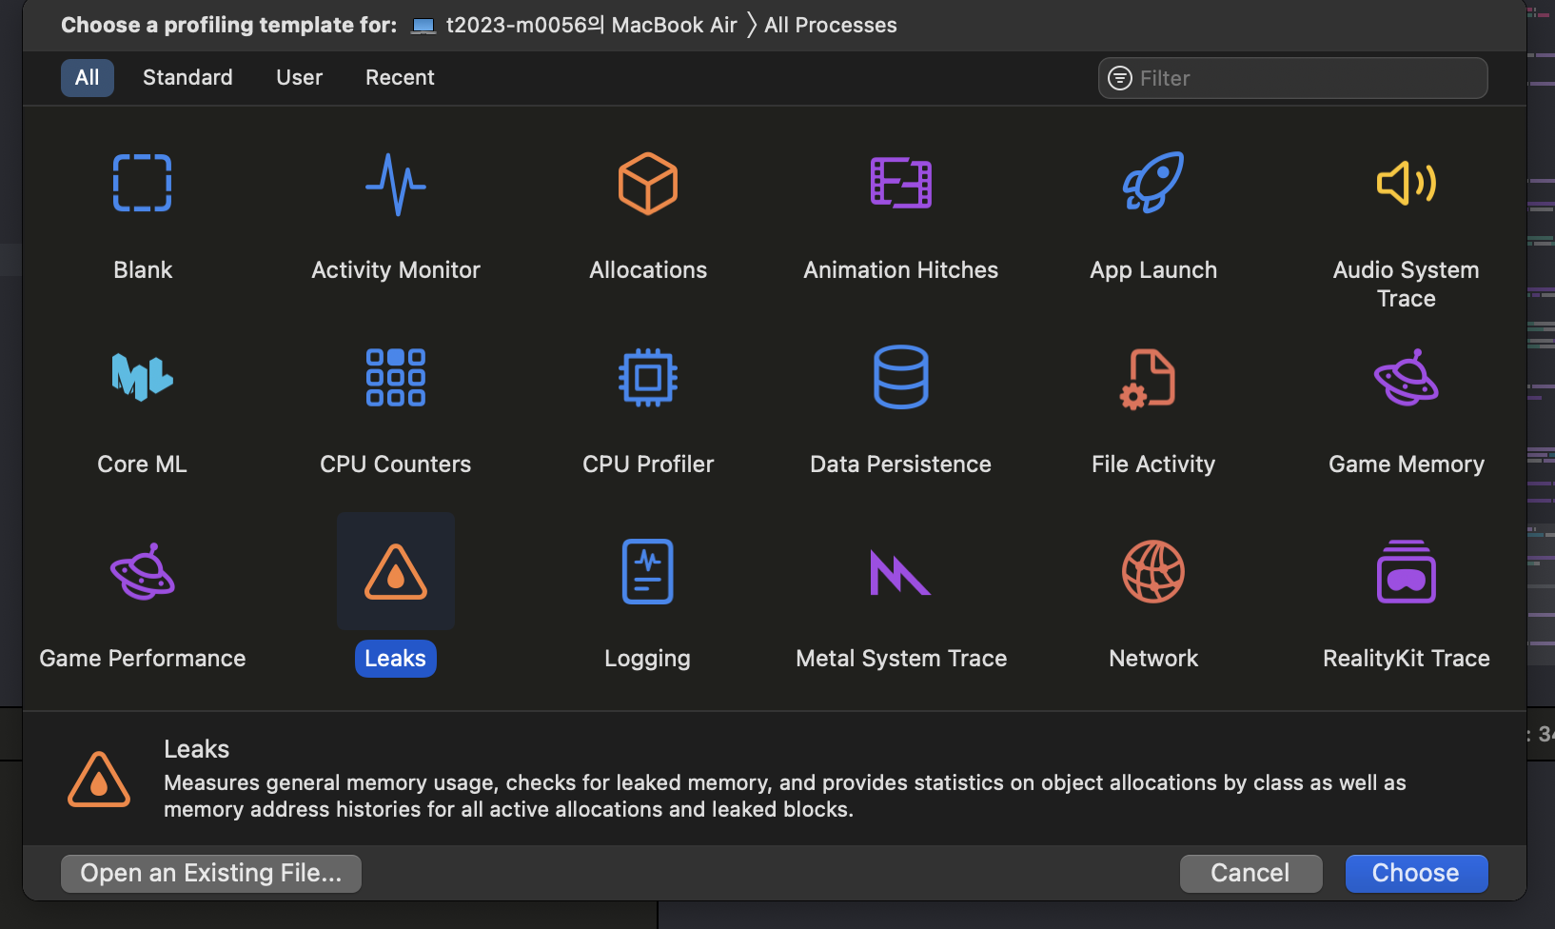Image resolution: width=1555 pixels, height=929 pixels.
Task: Choose the Core ML template icon
Action: click(x=143, y=377)
